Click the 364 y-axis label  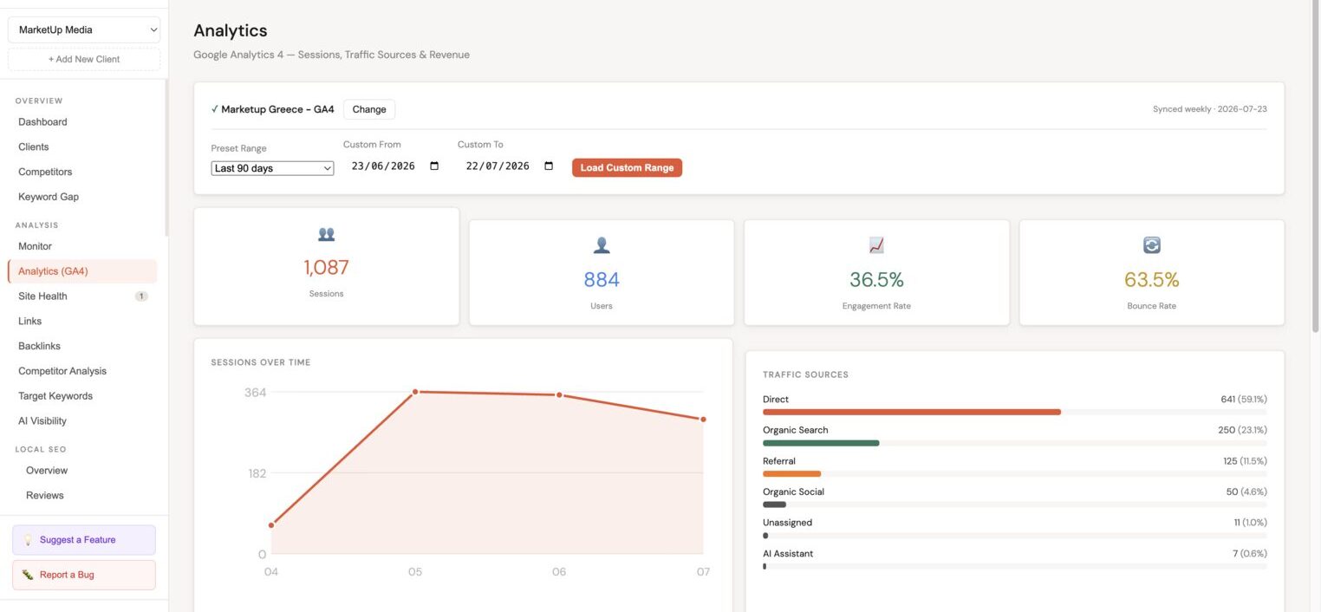[x=255, y=393]
